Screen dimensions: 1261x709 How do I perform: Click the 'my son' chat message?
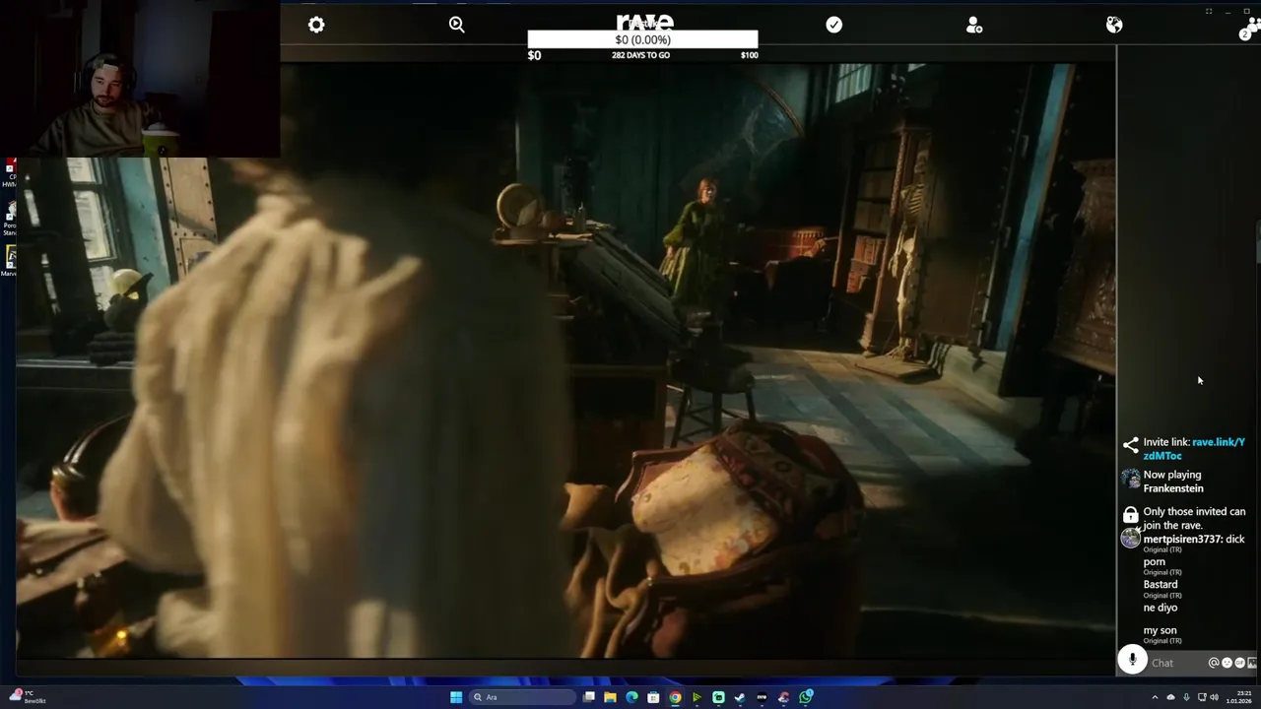[x=1160, y=630]
